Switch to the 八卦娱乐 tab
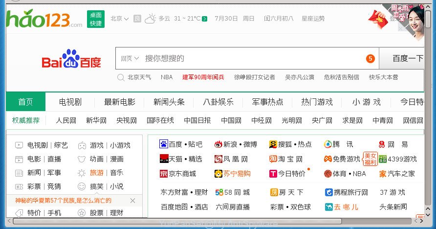Image resolution: width=436 pixels, height=229 pixels. (x=218, y=102)
